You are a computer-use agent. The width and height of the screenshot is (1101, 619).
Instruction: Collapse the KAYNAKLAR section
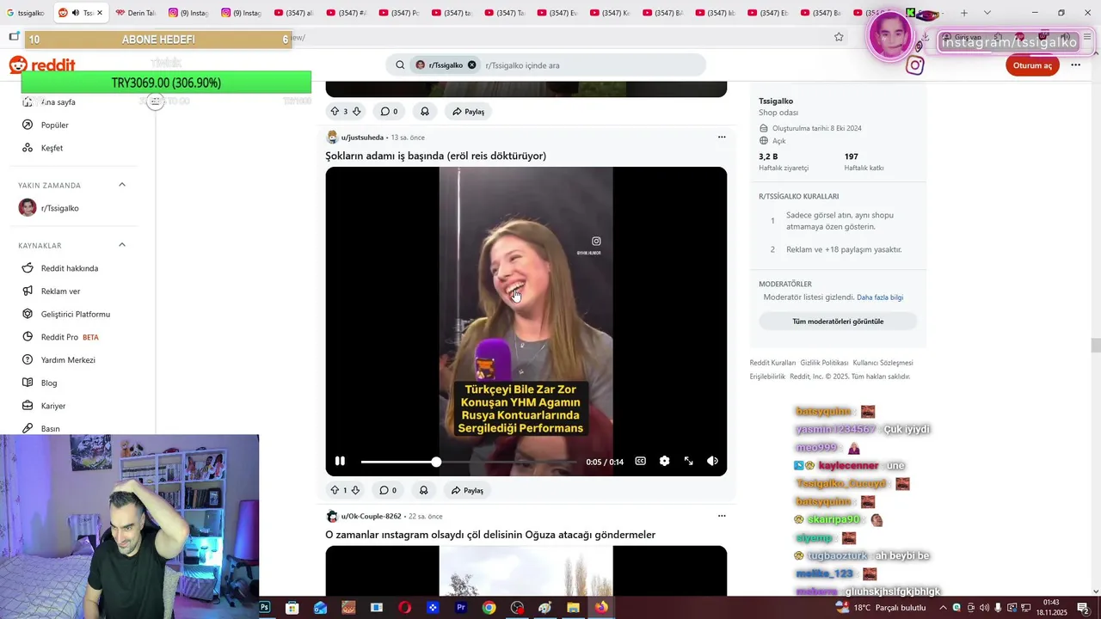[x=122, y=245]
